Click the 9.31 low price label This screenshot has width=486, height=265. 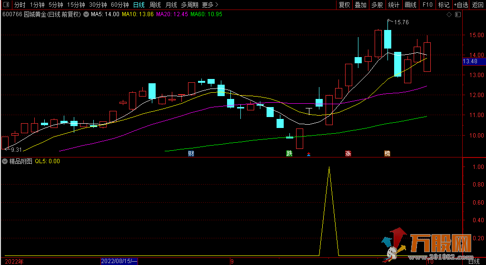17,150
